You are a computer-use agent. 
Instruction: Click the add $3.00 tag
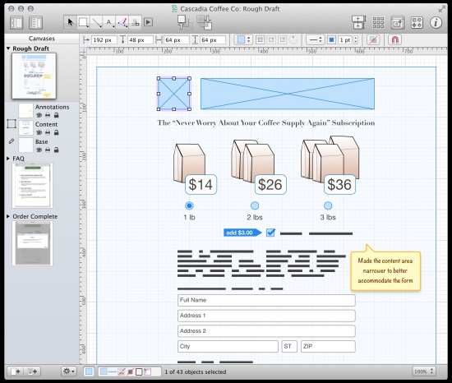(242, 233)
